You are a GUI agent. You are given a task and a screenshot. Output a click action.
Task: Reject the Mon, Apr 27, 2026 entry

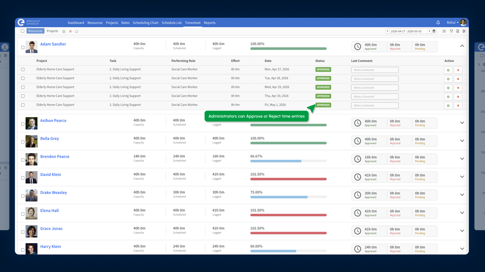[x=458, y=70]
